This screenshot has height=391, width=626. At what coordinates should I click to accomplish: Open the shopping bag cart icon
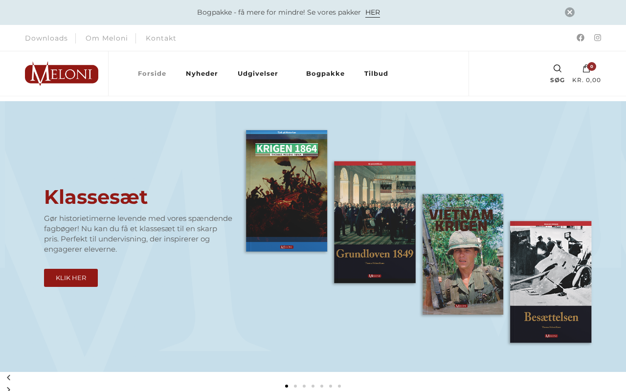pyautogui.click(x=586, y=68)
